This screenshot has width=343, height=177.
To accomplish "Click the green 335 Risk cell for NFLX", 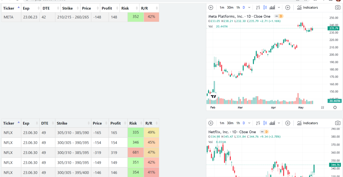I will tap(136, 133).
